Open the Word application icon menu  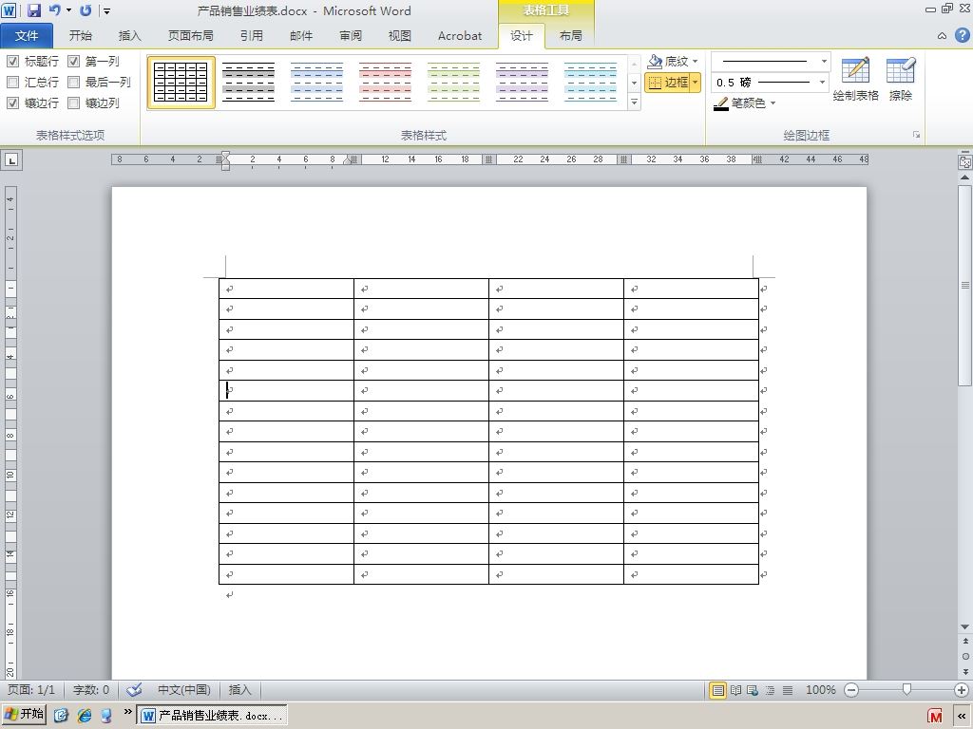pos(9,9)
